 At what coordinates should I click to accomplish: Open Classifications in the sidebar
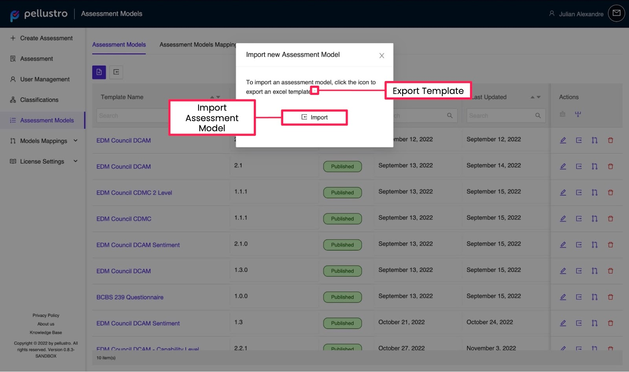[35, 100]
